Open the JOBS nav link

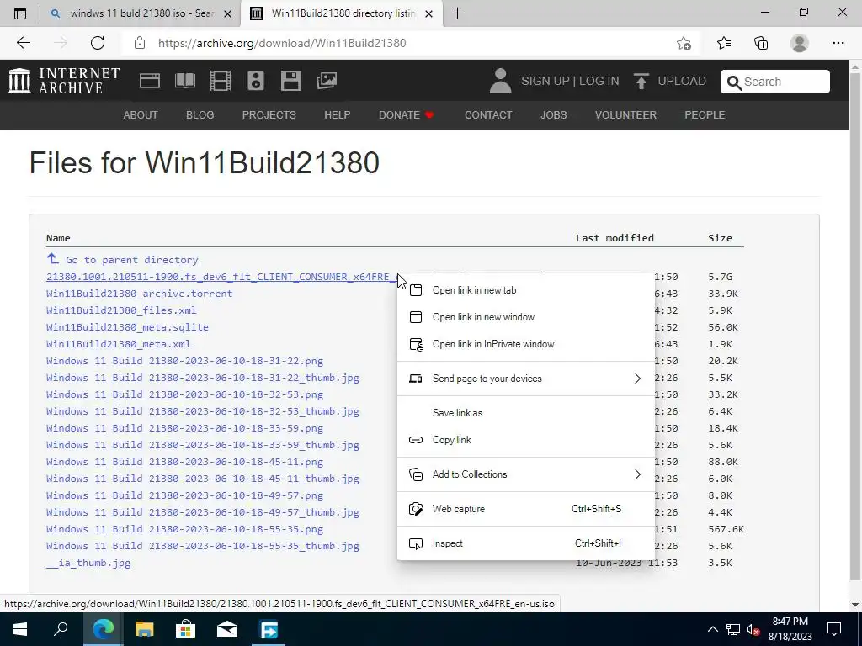[x=554, y=114]
